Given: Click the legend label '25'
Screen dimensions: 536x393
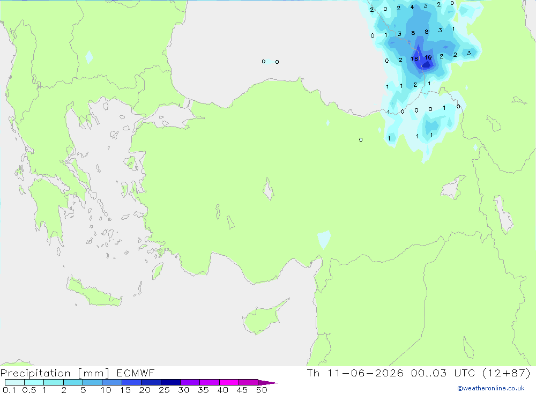Looking at the screenshot, I should 164,390.
